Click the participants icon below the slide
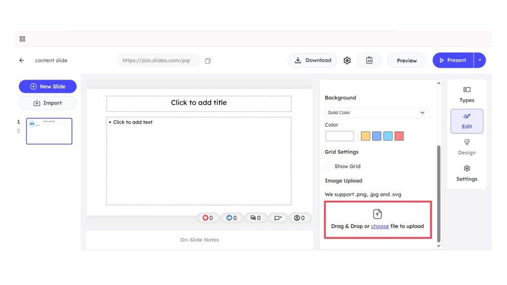507x285 pixels. click(297, 218)
